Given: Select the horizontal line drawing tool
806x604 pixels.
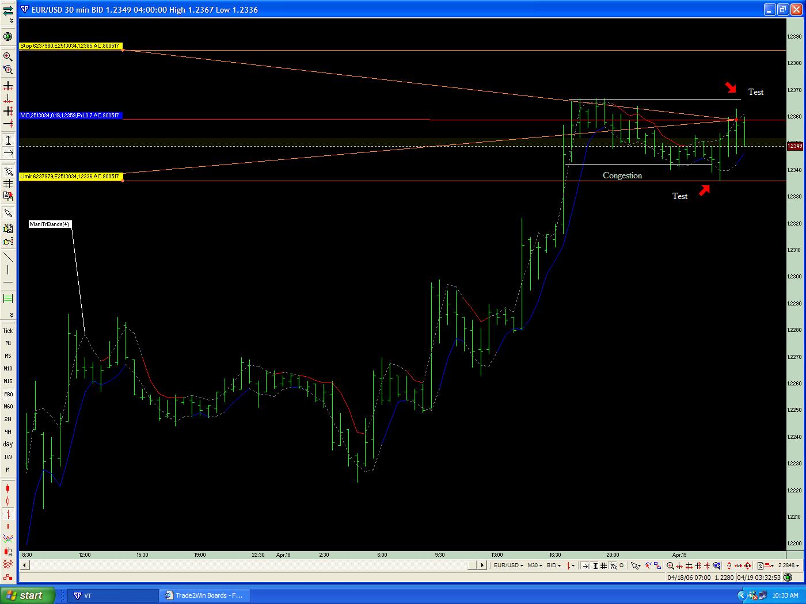Looking at the screenshot, I should (8, 282).
